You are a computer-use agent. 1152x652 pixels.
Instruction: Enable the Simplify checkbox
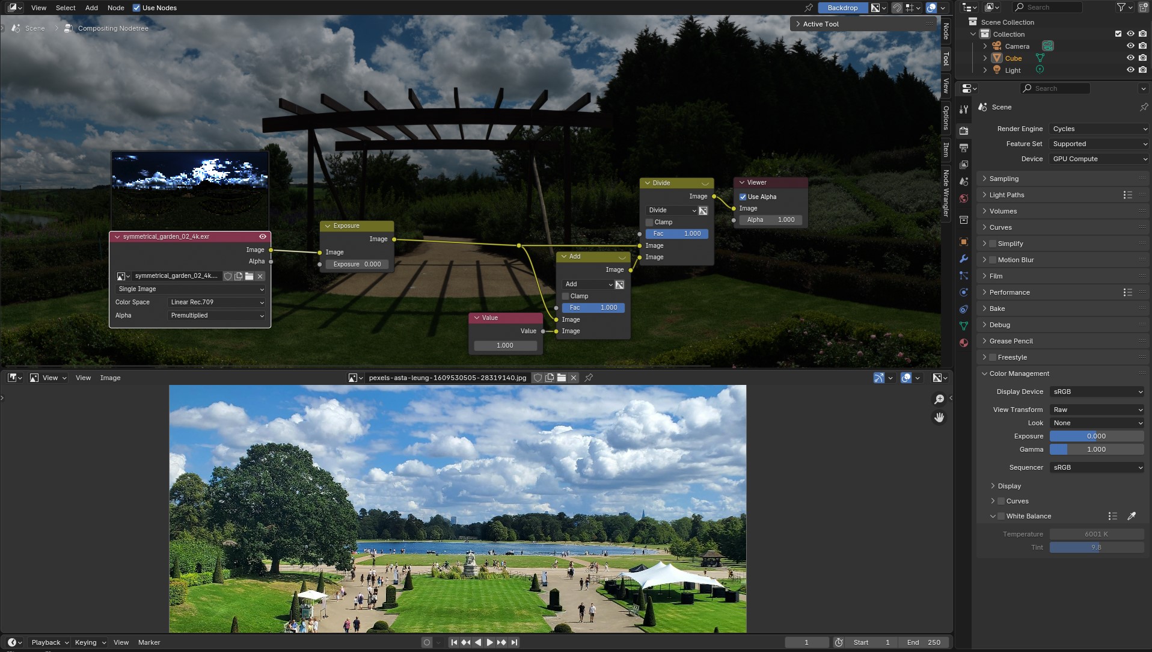(x=993, y=244)
